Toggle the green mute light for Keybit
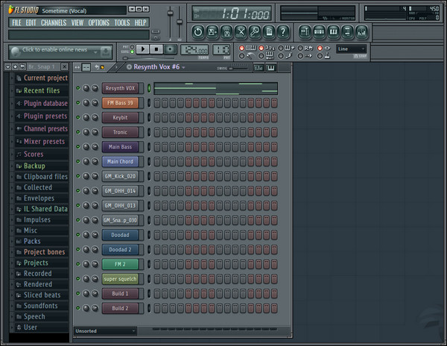This screenshot has height=346, width=447. click(x=78, y=117)
